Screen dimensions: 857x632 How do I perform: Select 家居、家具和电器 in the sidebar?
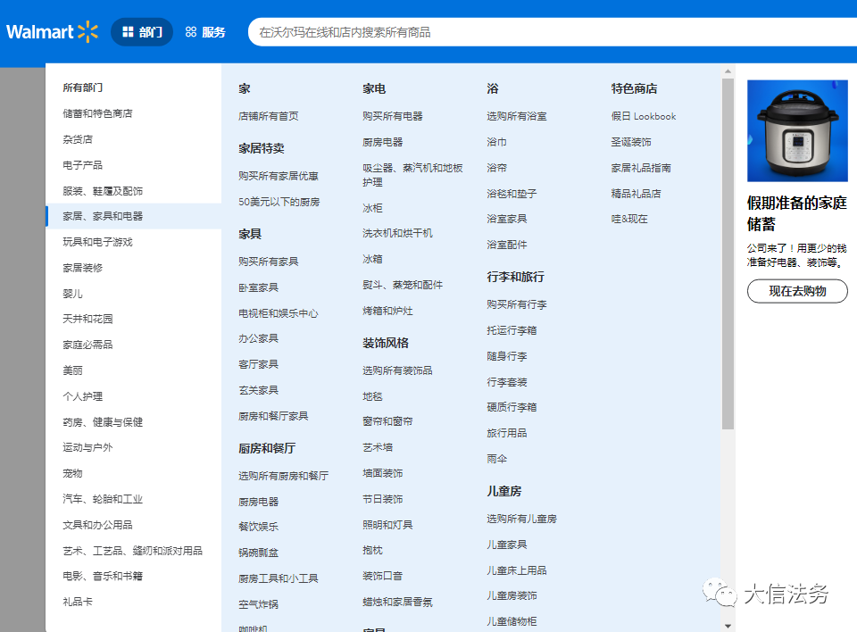pyautogui.click(x=107, y=216)
